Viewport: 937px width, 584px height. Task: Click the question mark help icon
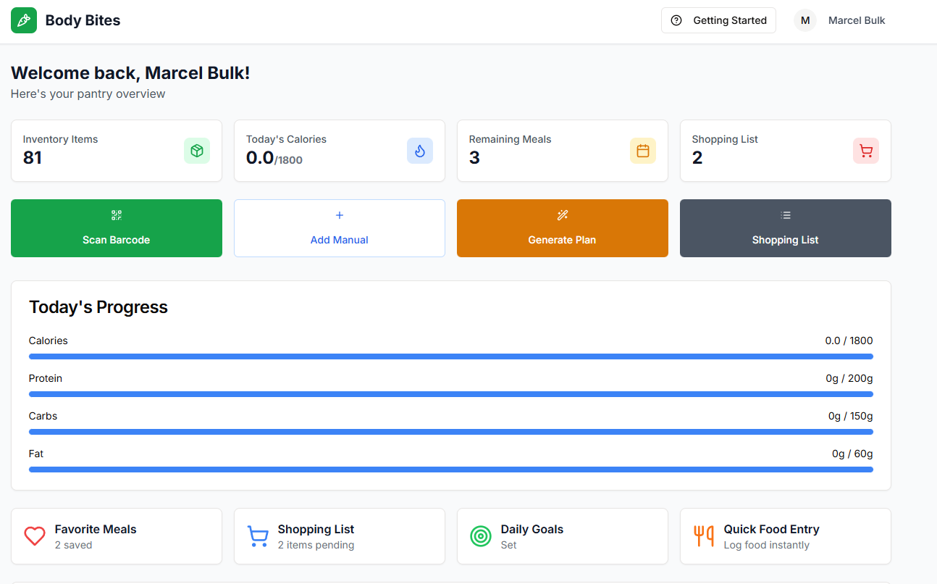(676, 20)
